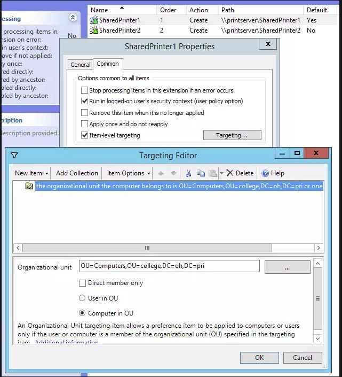Sort by the Action column header

(202, 10)
